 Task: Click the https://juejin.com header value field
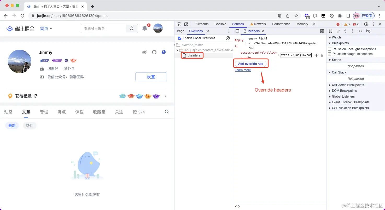pos(296,55)
